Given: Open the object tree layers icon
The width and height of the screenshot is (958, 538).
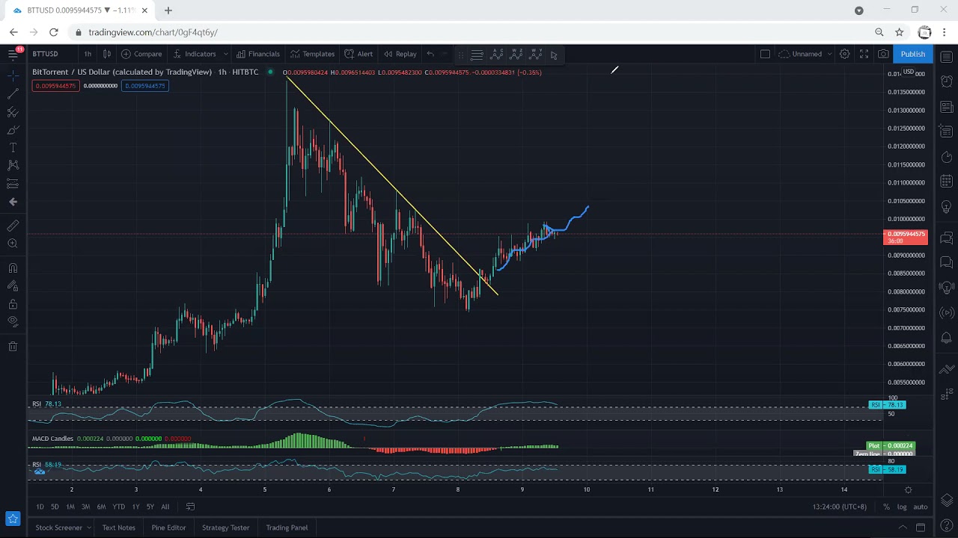Looking at the screenshot, I should 947,501.
